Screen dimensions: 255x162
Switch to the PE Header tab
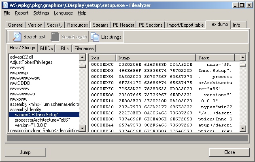(123, 25)
